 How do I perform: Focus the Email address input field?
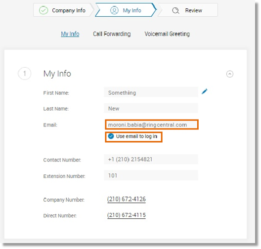(152, 124)
